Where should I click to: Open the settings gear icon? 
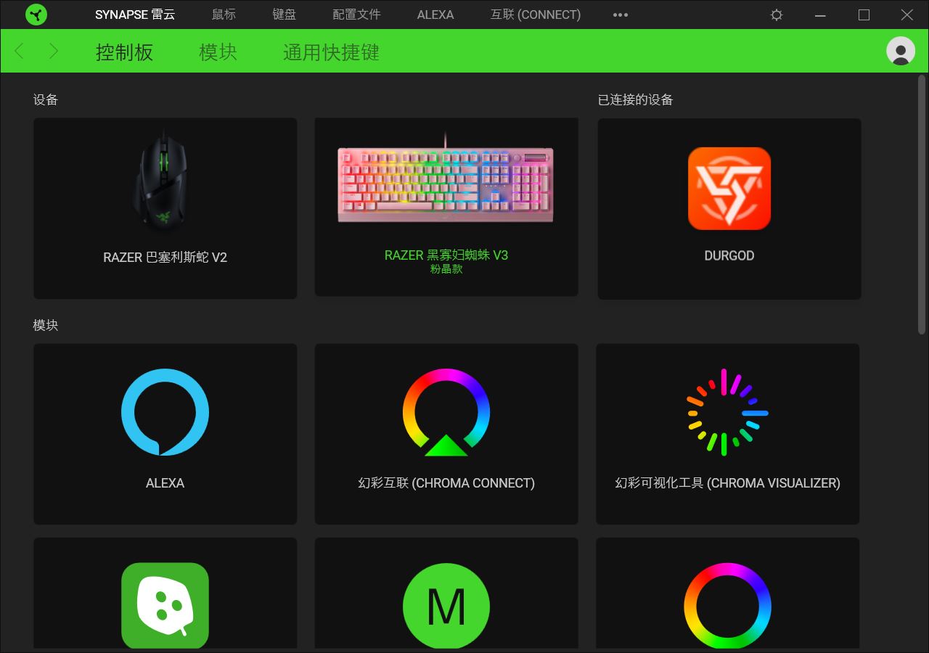777,15
